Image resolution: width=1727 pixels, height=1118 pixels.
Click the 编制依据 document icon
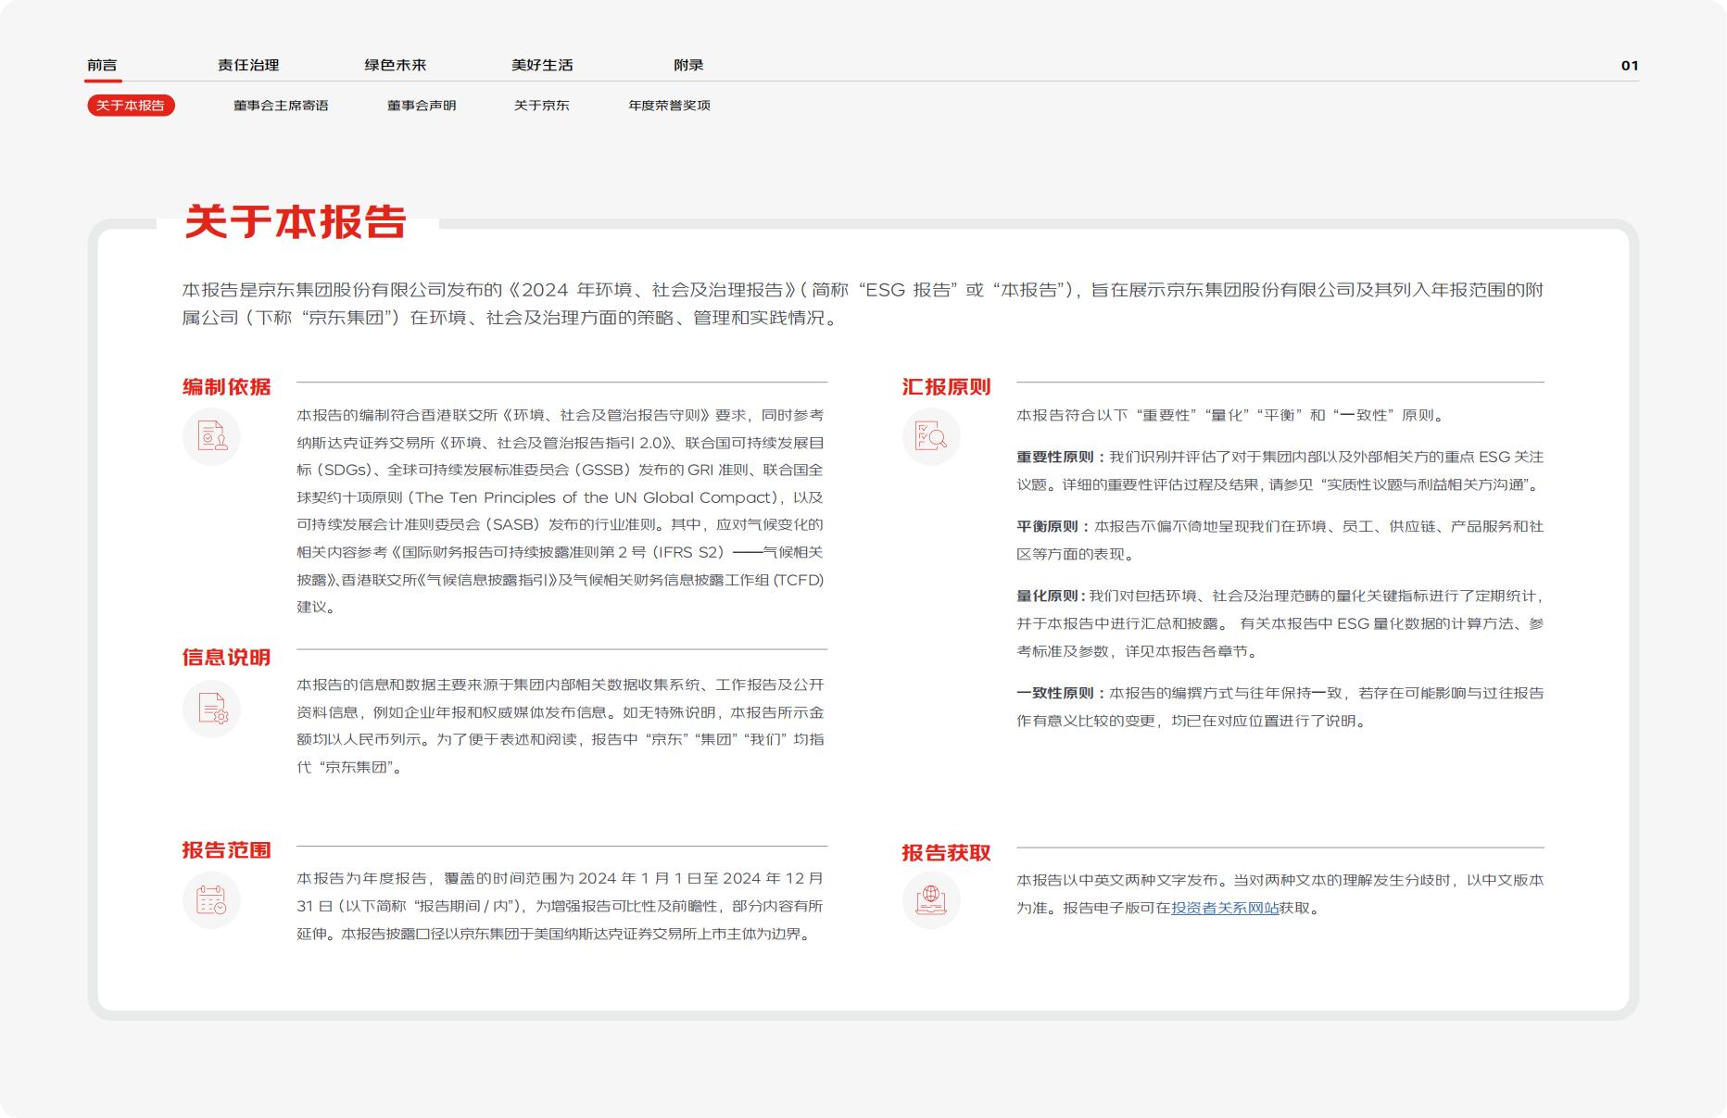pyautogui.click(x=211, y=436)
